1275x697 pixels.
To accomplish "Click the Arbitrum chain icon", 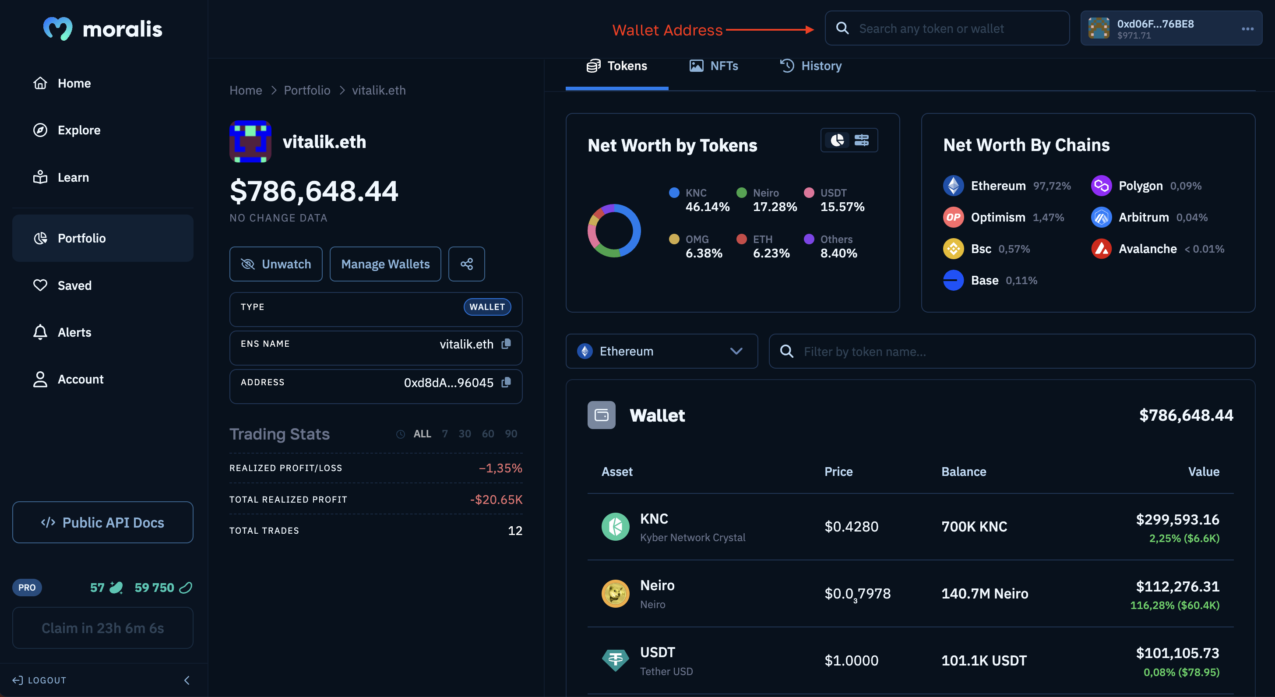I will pyautogui.click(x=1101, y=217).
